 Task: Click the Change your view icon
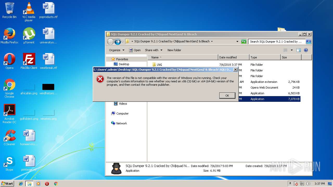285,50
